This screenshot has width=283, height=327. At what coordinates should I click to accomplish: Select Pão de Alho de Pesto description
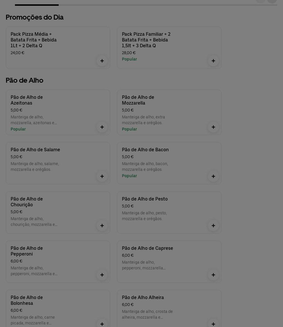144,216
